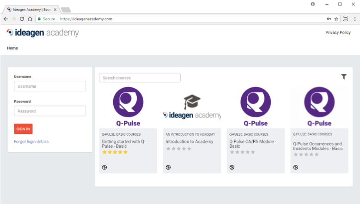Close the Ideagen Academy browser tab
This screenshot has height=204, width=360.
pos(55,10)
